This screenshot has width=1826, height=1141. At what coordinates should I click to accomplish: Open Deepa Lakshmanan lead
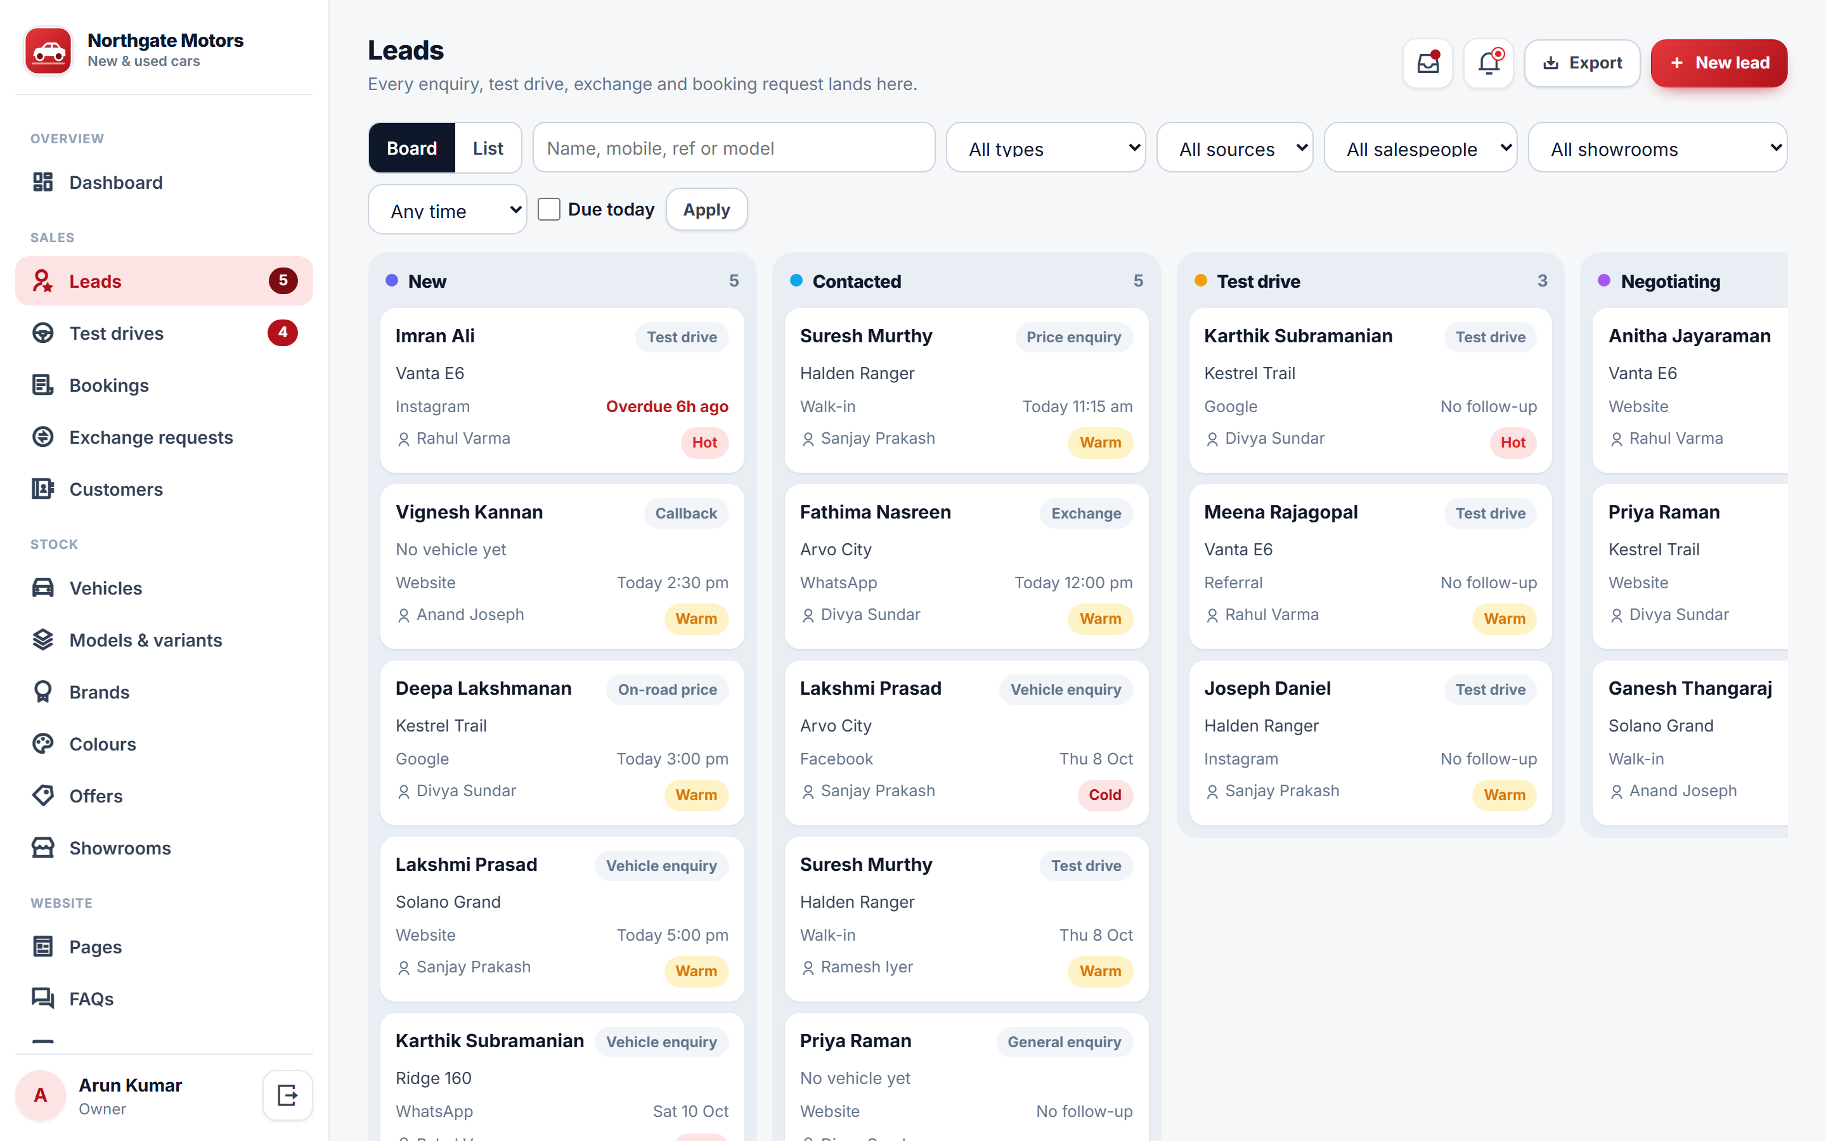click(562, 742)
